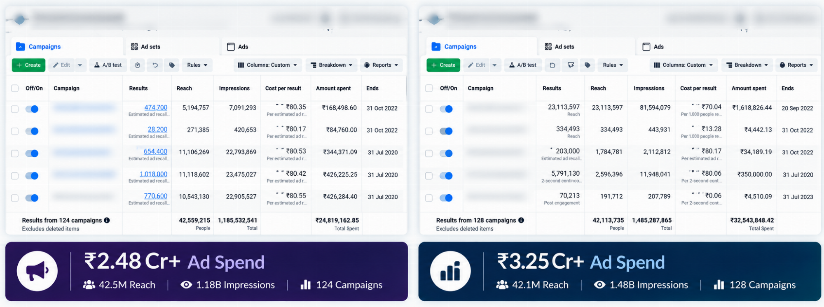Click the pencil Edit button in the 128-campaigns panel
This screenshot has height=307, width=824.
tap(476, 65)
